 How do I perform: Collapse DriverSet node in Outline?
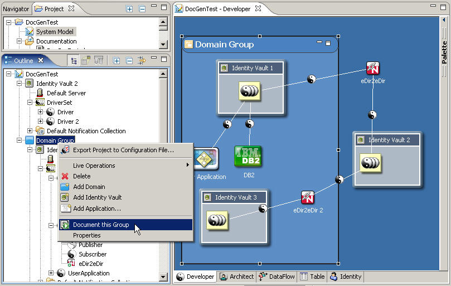coord(30,103)
